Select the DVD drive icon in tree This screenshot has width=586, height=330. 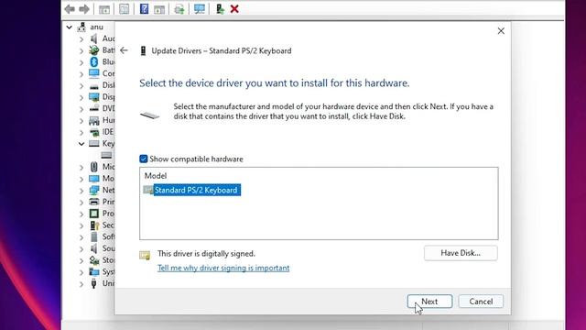(x=94, y=109)
